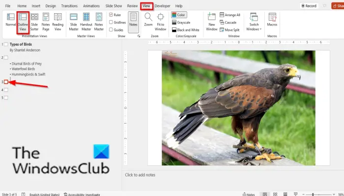
Task: Select Grayscale view mode
Action: coord(181,23)
